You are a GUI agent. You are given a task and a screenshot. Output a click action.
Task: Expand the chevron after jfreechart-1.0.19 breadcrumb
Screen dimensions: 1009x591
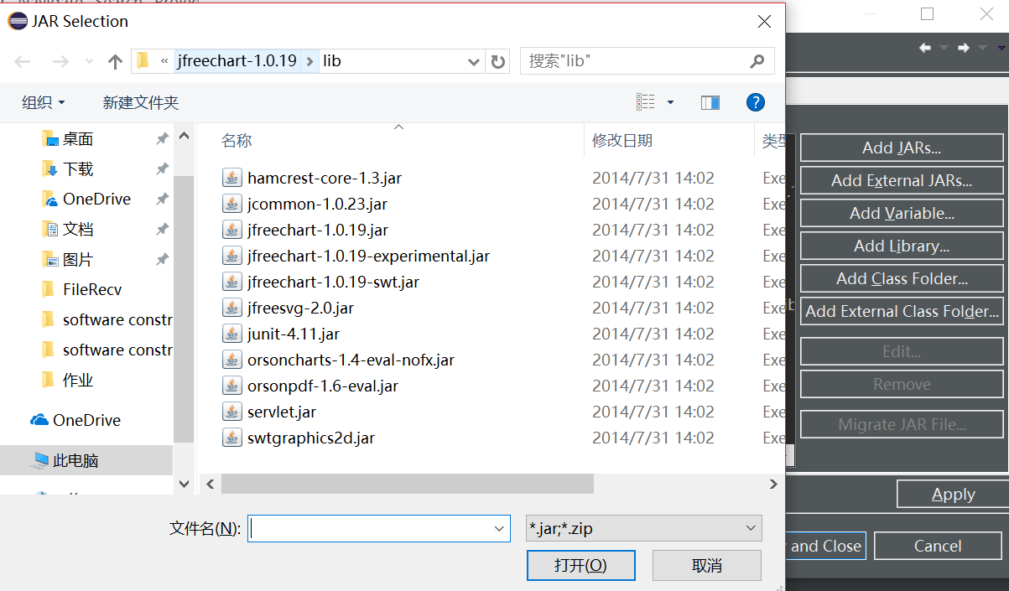point(310,61)
